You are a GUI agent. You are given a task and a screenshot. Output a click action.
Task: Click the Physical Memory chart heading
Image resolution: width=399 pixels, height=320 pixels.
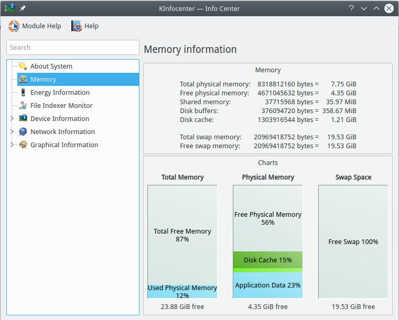[268, 177]
